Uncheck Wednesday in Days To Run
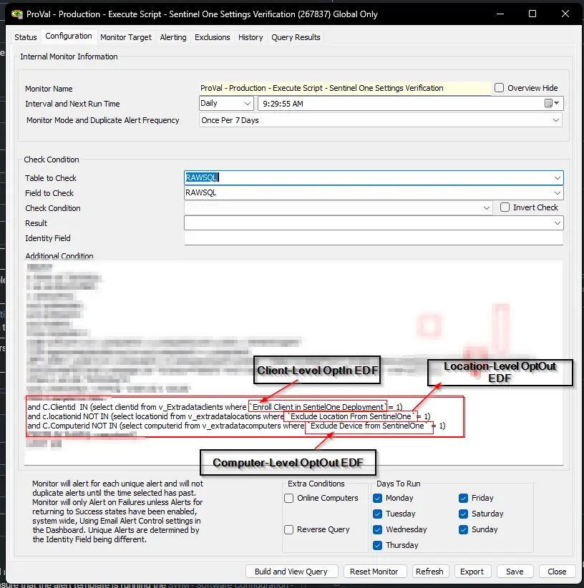 (x=377, y=529)
